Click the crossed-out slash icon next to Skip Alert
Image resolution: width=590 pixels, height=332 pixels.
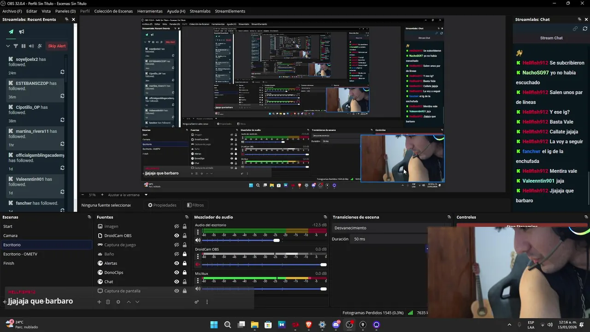pyautogui.click(x=40, y=46)
